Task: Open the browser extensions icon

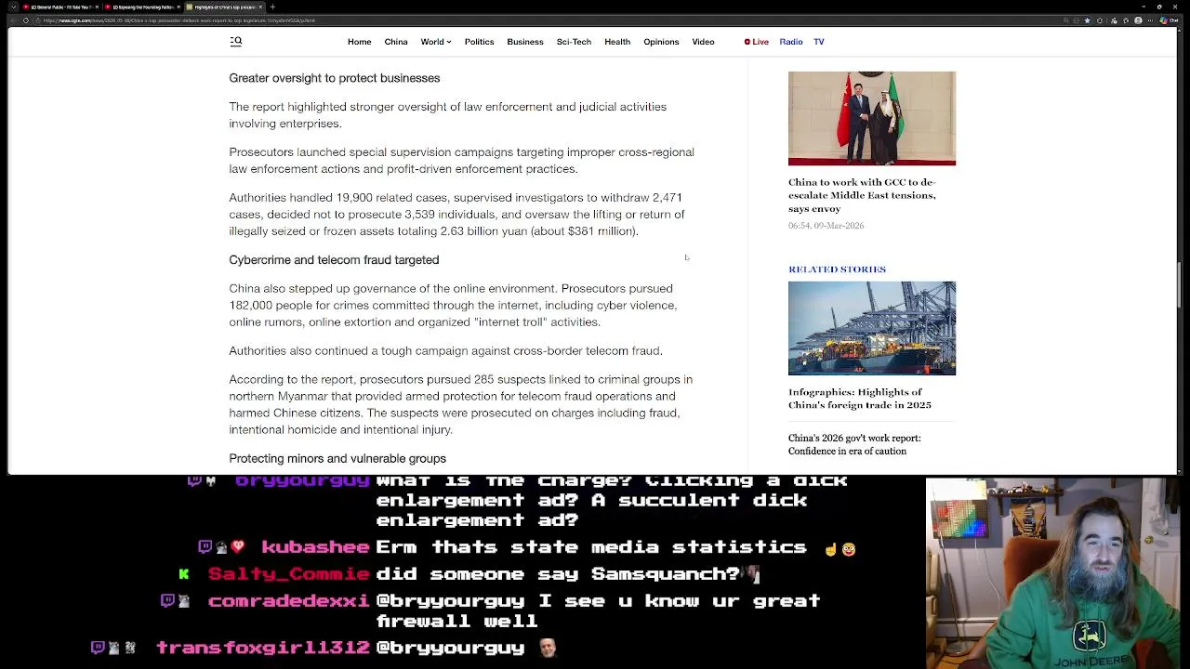Action: [1100, 20]
